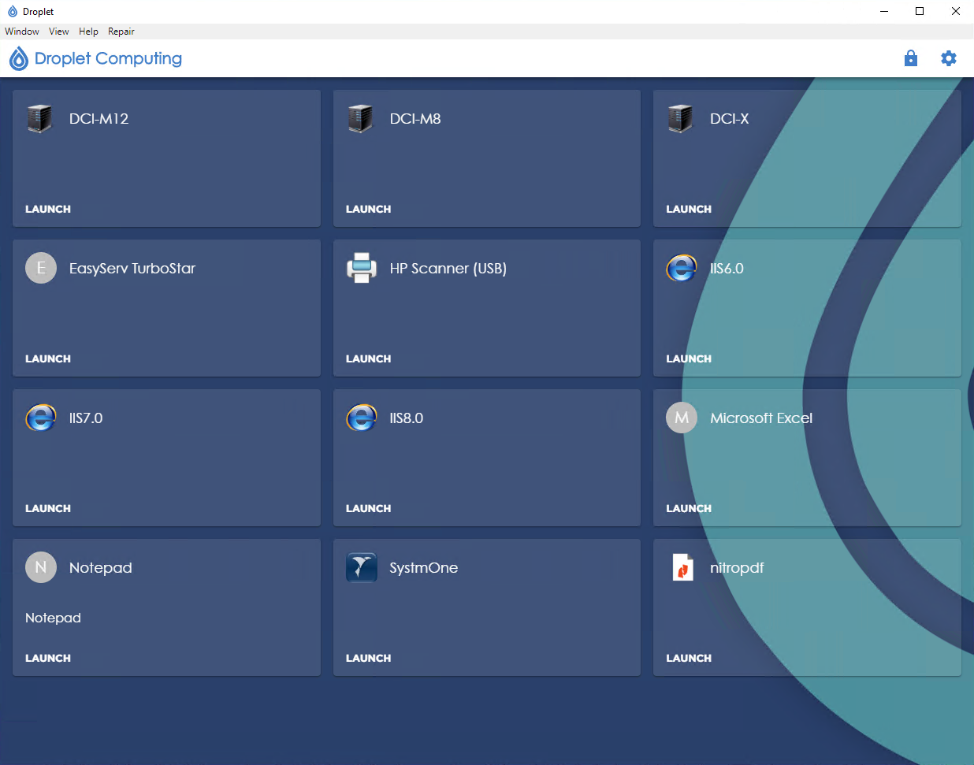This screenshot has height=765, width=974.
Task: Click the HP Scanner (USB) title text
Action: [448, 269]
